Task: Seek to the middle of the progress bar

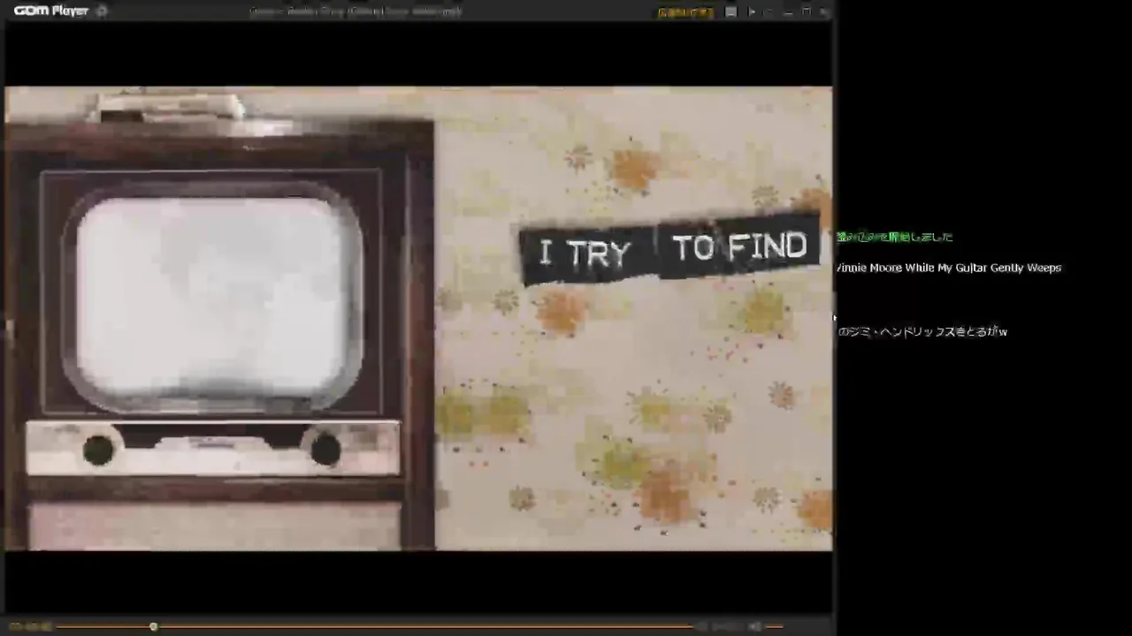Action: (376, 626)
